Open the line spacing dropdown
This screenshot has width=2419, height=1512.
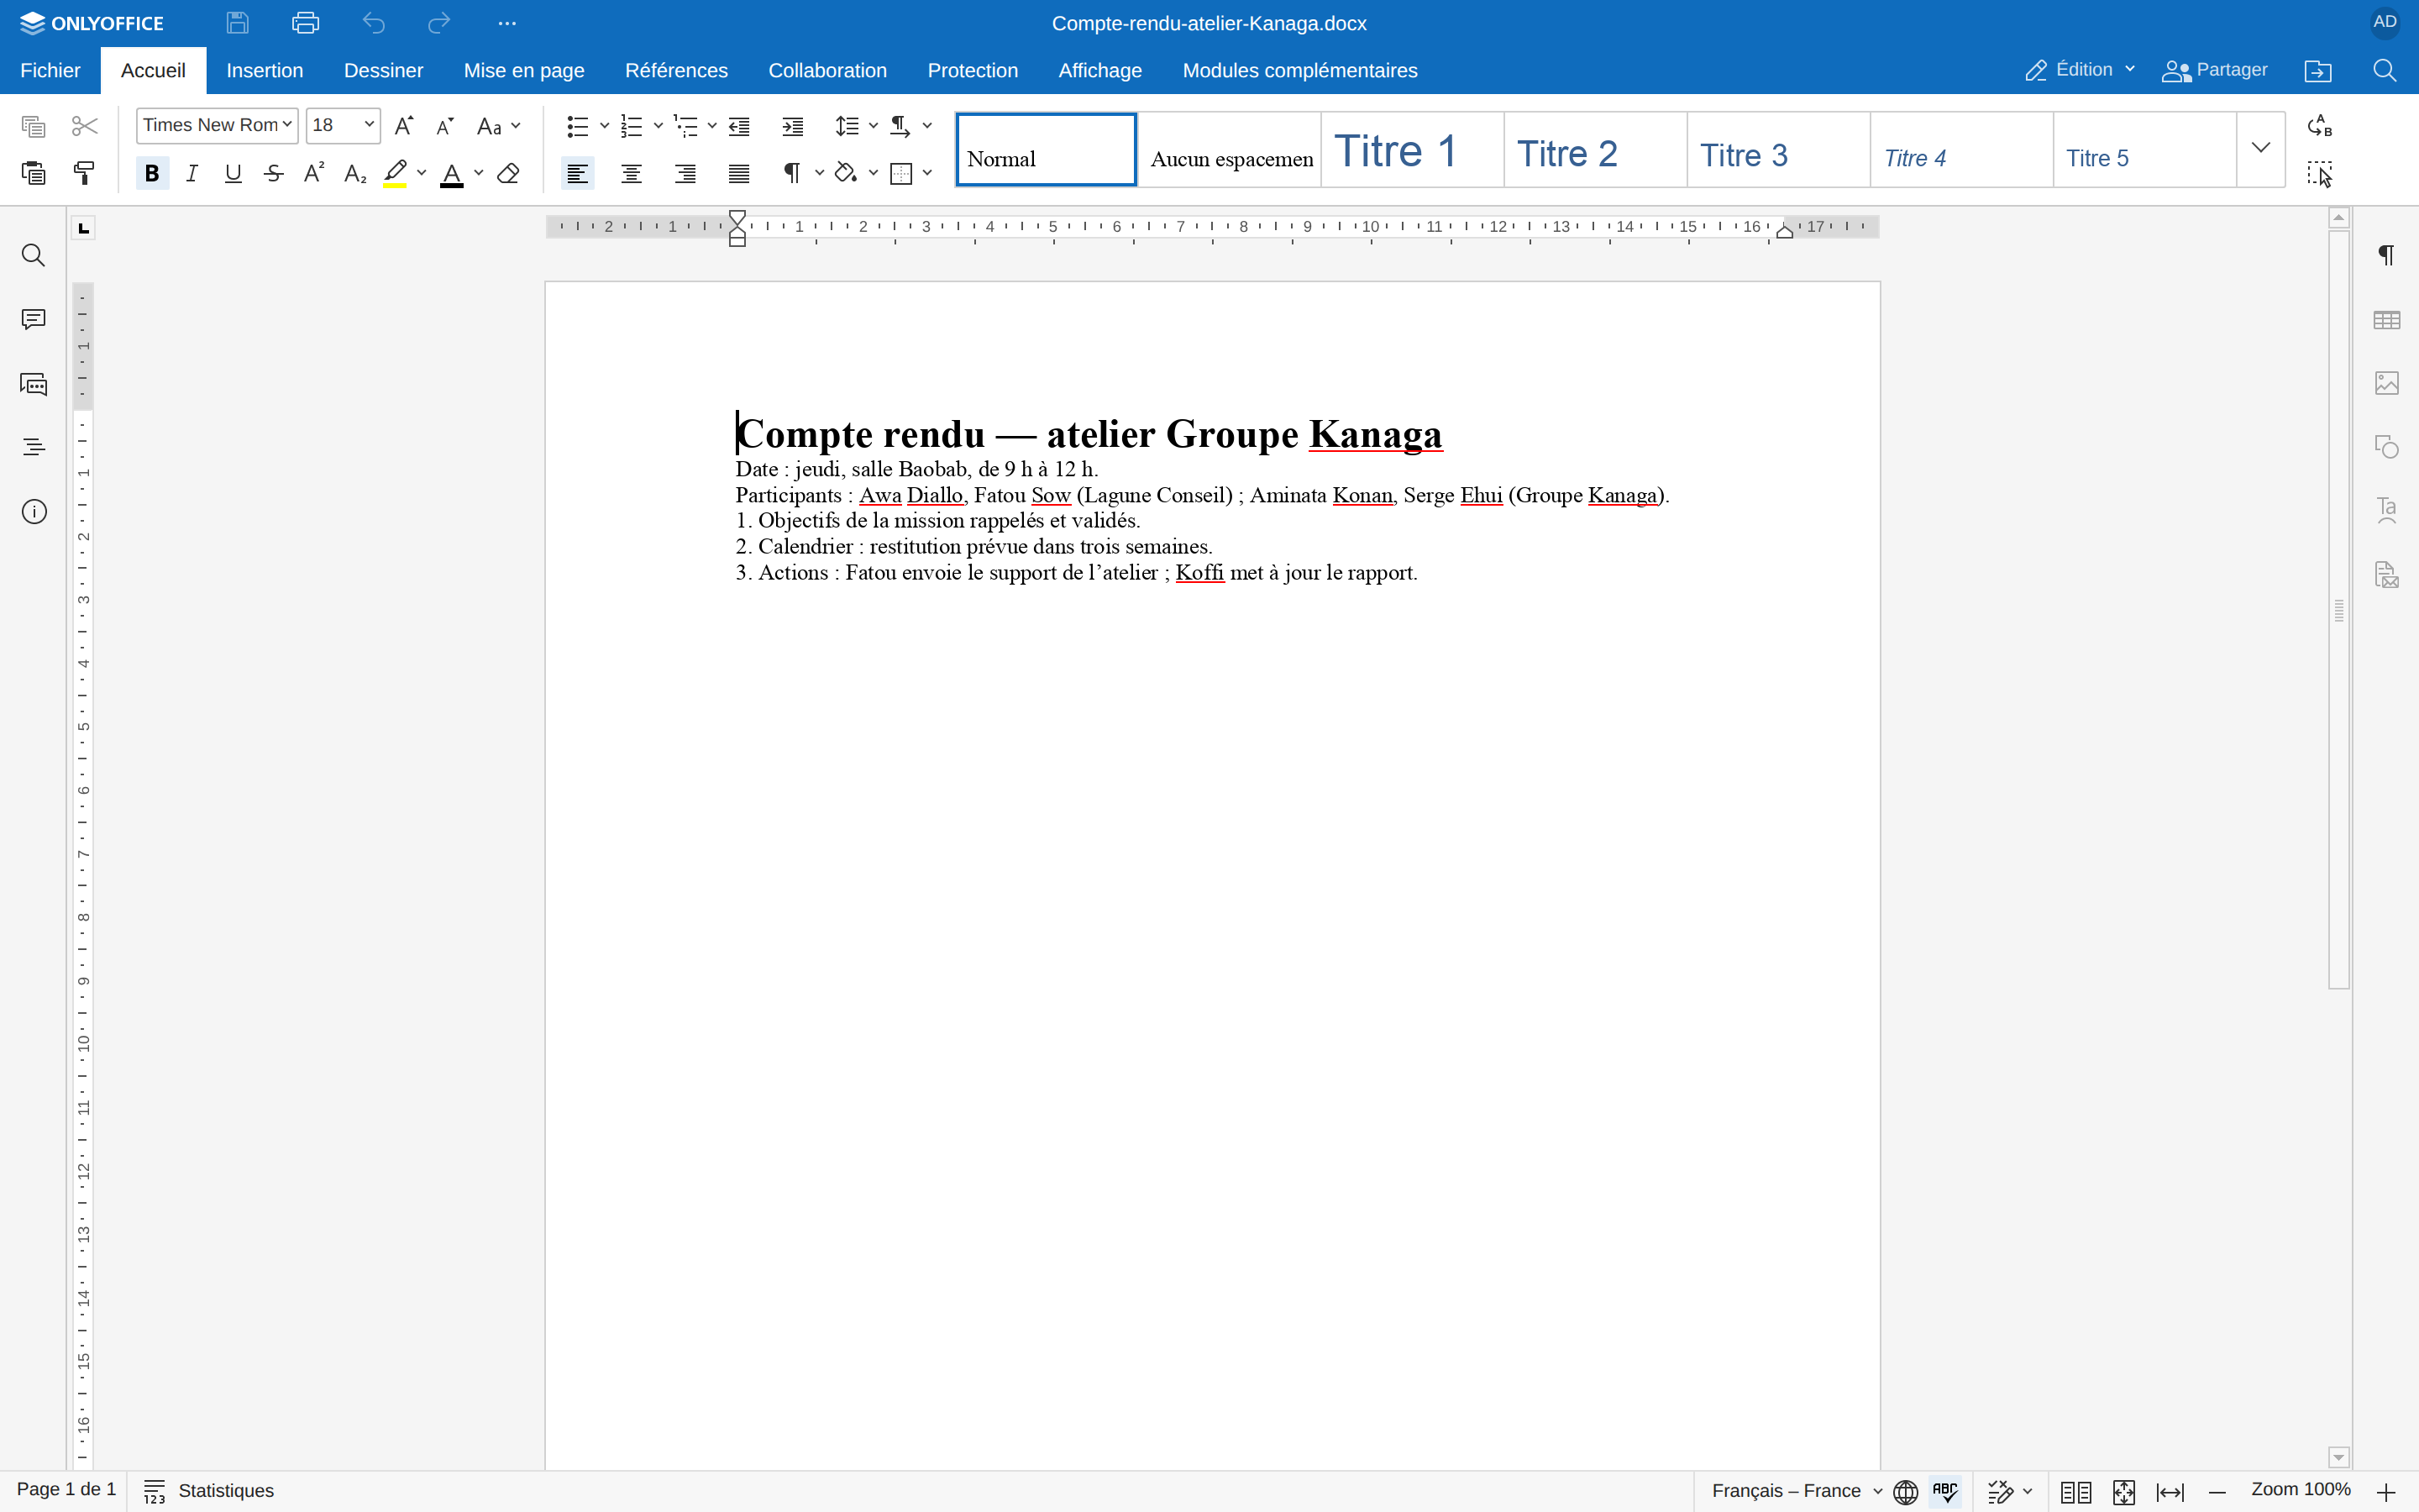(874, 126)
